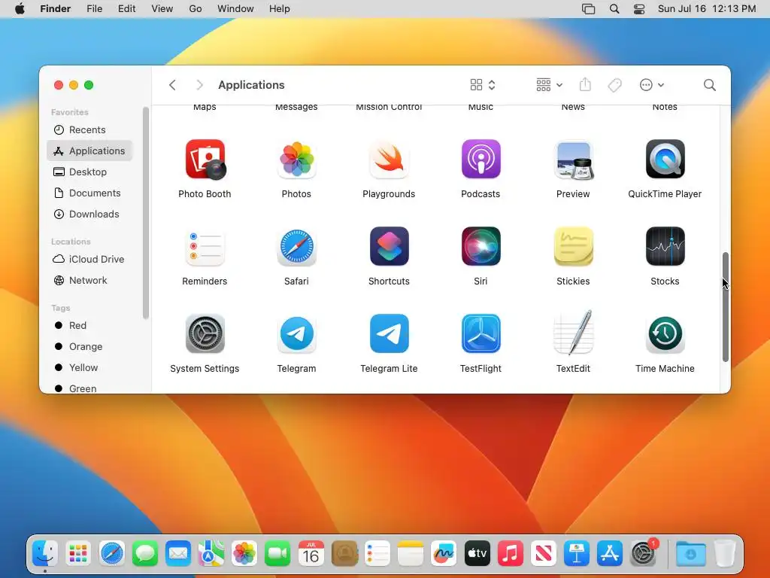Open Network in the sidebar
Screen dimensions: 770x578
[90, 280]
